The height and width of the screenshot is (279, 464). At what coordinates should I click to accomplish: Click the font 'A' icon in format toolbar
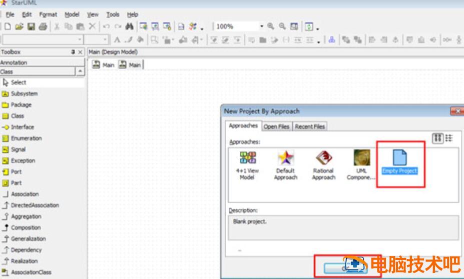tap(117, 39)
